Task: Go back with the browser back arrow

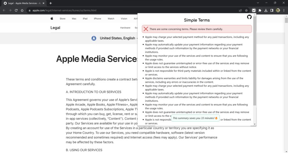Action: click(4, 10)
